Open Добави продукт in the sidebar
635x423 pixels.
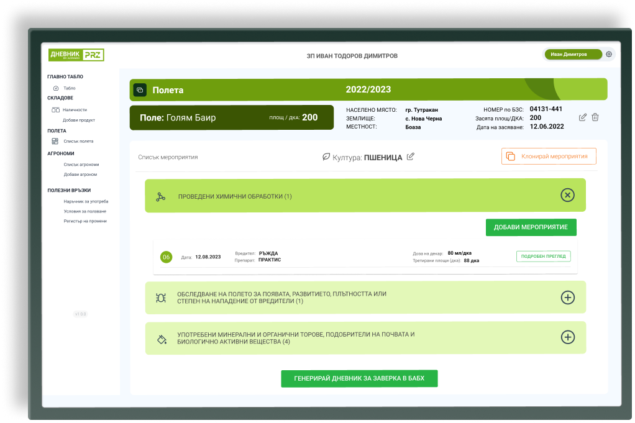[x=78, y=121]
